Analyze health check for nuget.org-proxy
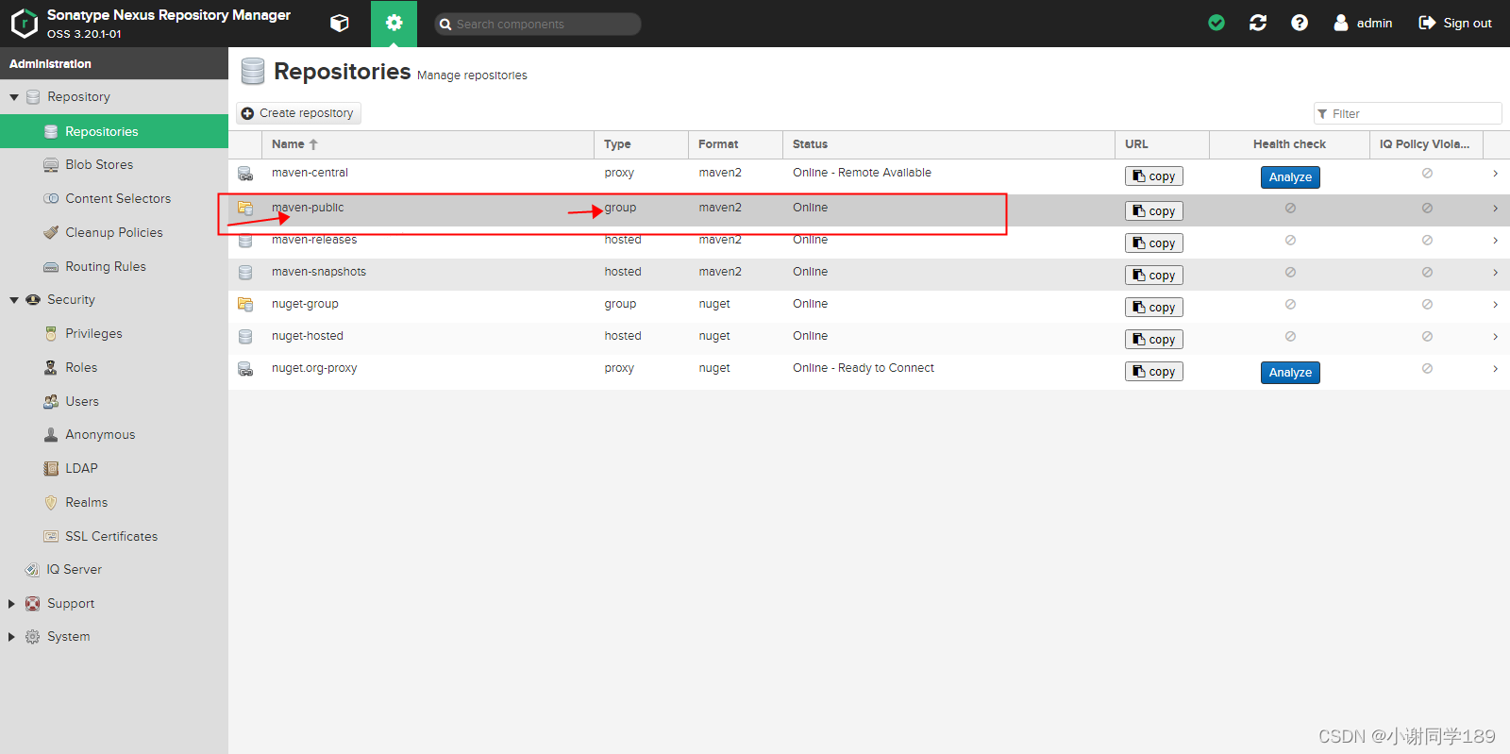Screen dimensions: 1510x754 click(x=1290, y=373)
